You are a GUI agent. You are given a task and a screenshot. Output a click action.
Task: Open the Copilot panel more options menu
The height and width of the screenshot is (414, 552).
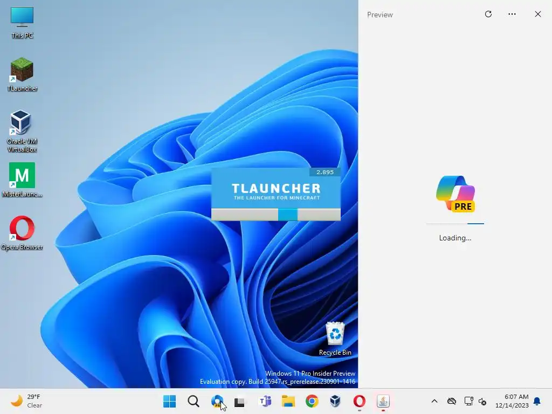coord(512,14)
